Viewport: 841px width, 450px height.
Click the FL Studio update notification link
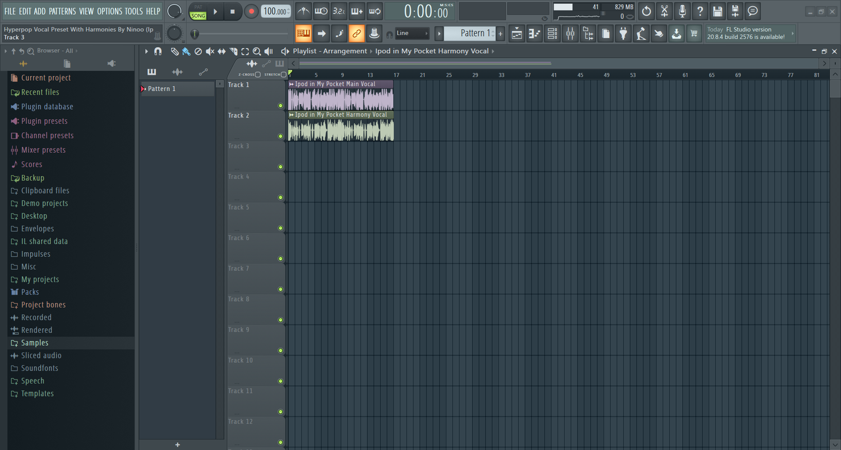(x=750, y=32)
